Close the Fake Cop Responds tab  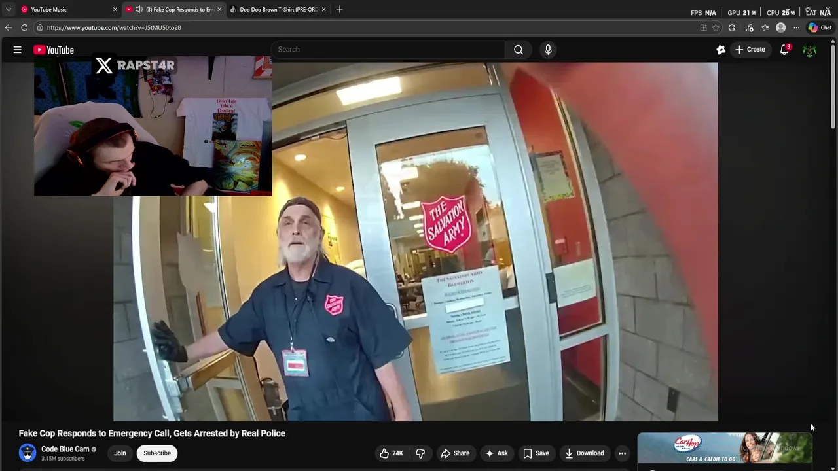tap(219, 9)
